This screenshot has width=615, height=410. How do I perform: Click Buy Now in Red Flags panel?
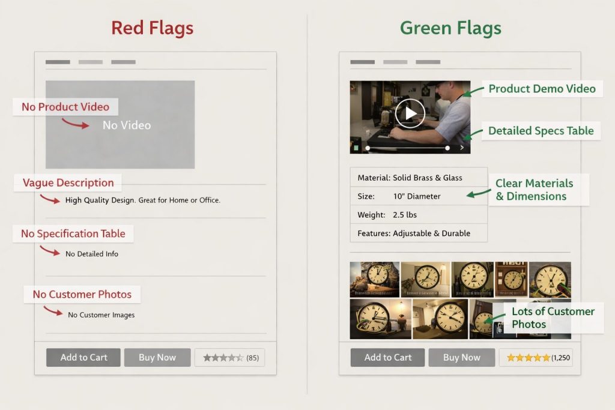[x=157, y=358]
